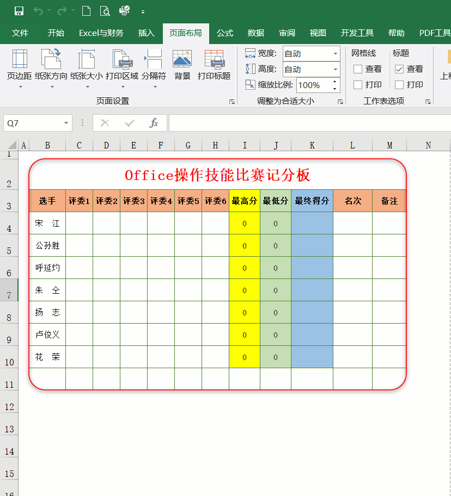Viewport: 451px width, 496px height.
Task: Switch to the 开发工具 tab
Action: pyautogui.click(x=357, y=33)
